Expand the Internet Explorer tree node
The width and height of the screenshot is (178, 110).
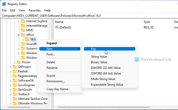19,21
